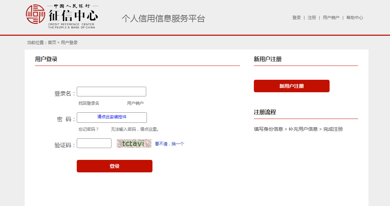Click 补充用户信息 step text

[x=303, y=129]
